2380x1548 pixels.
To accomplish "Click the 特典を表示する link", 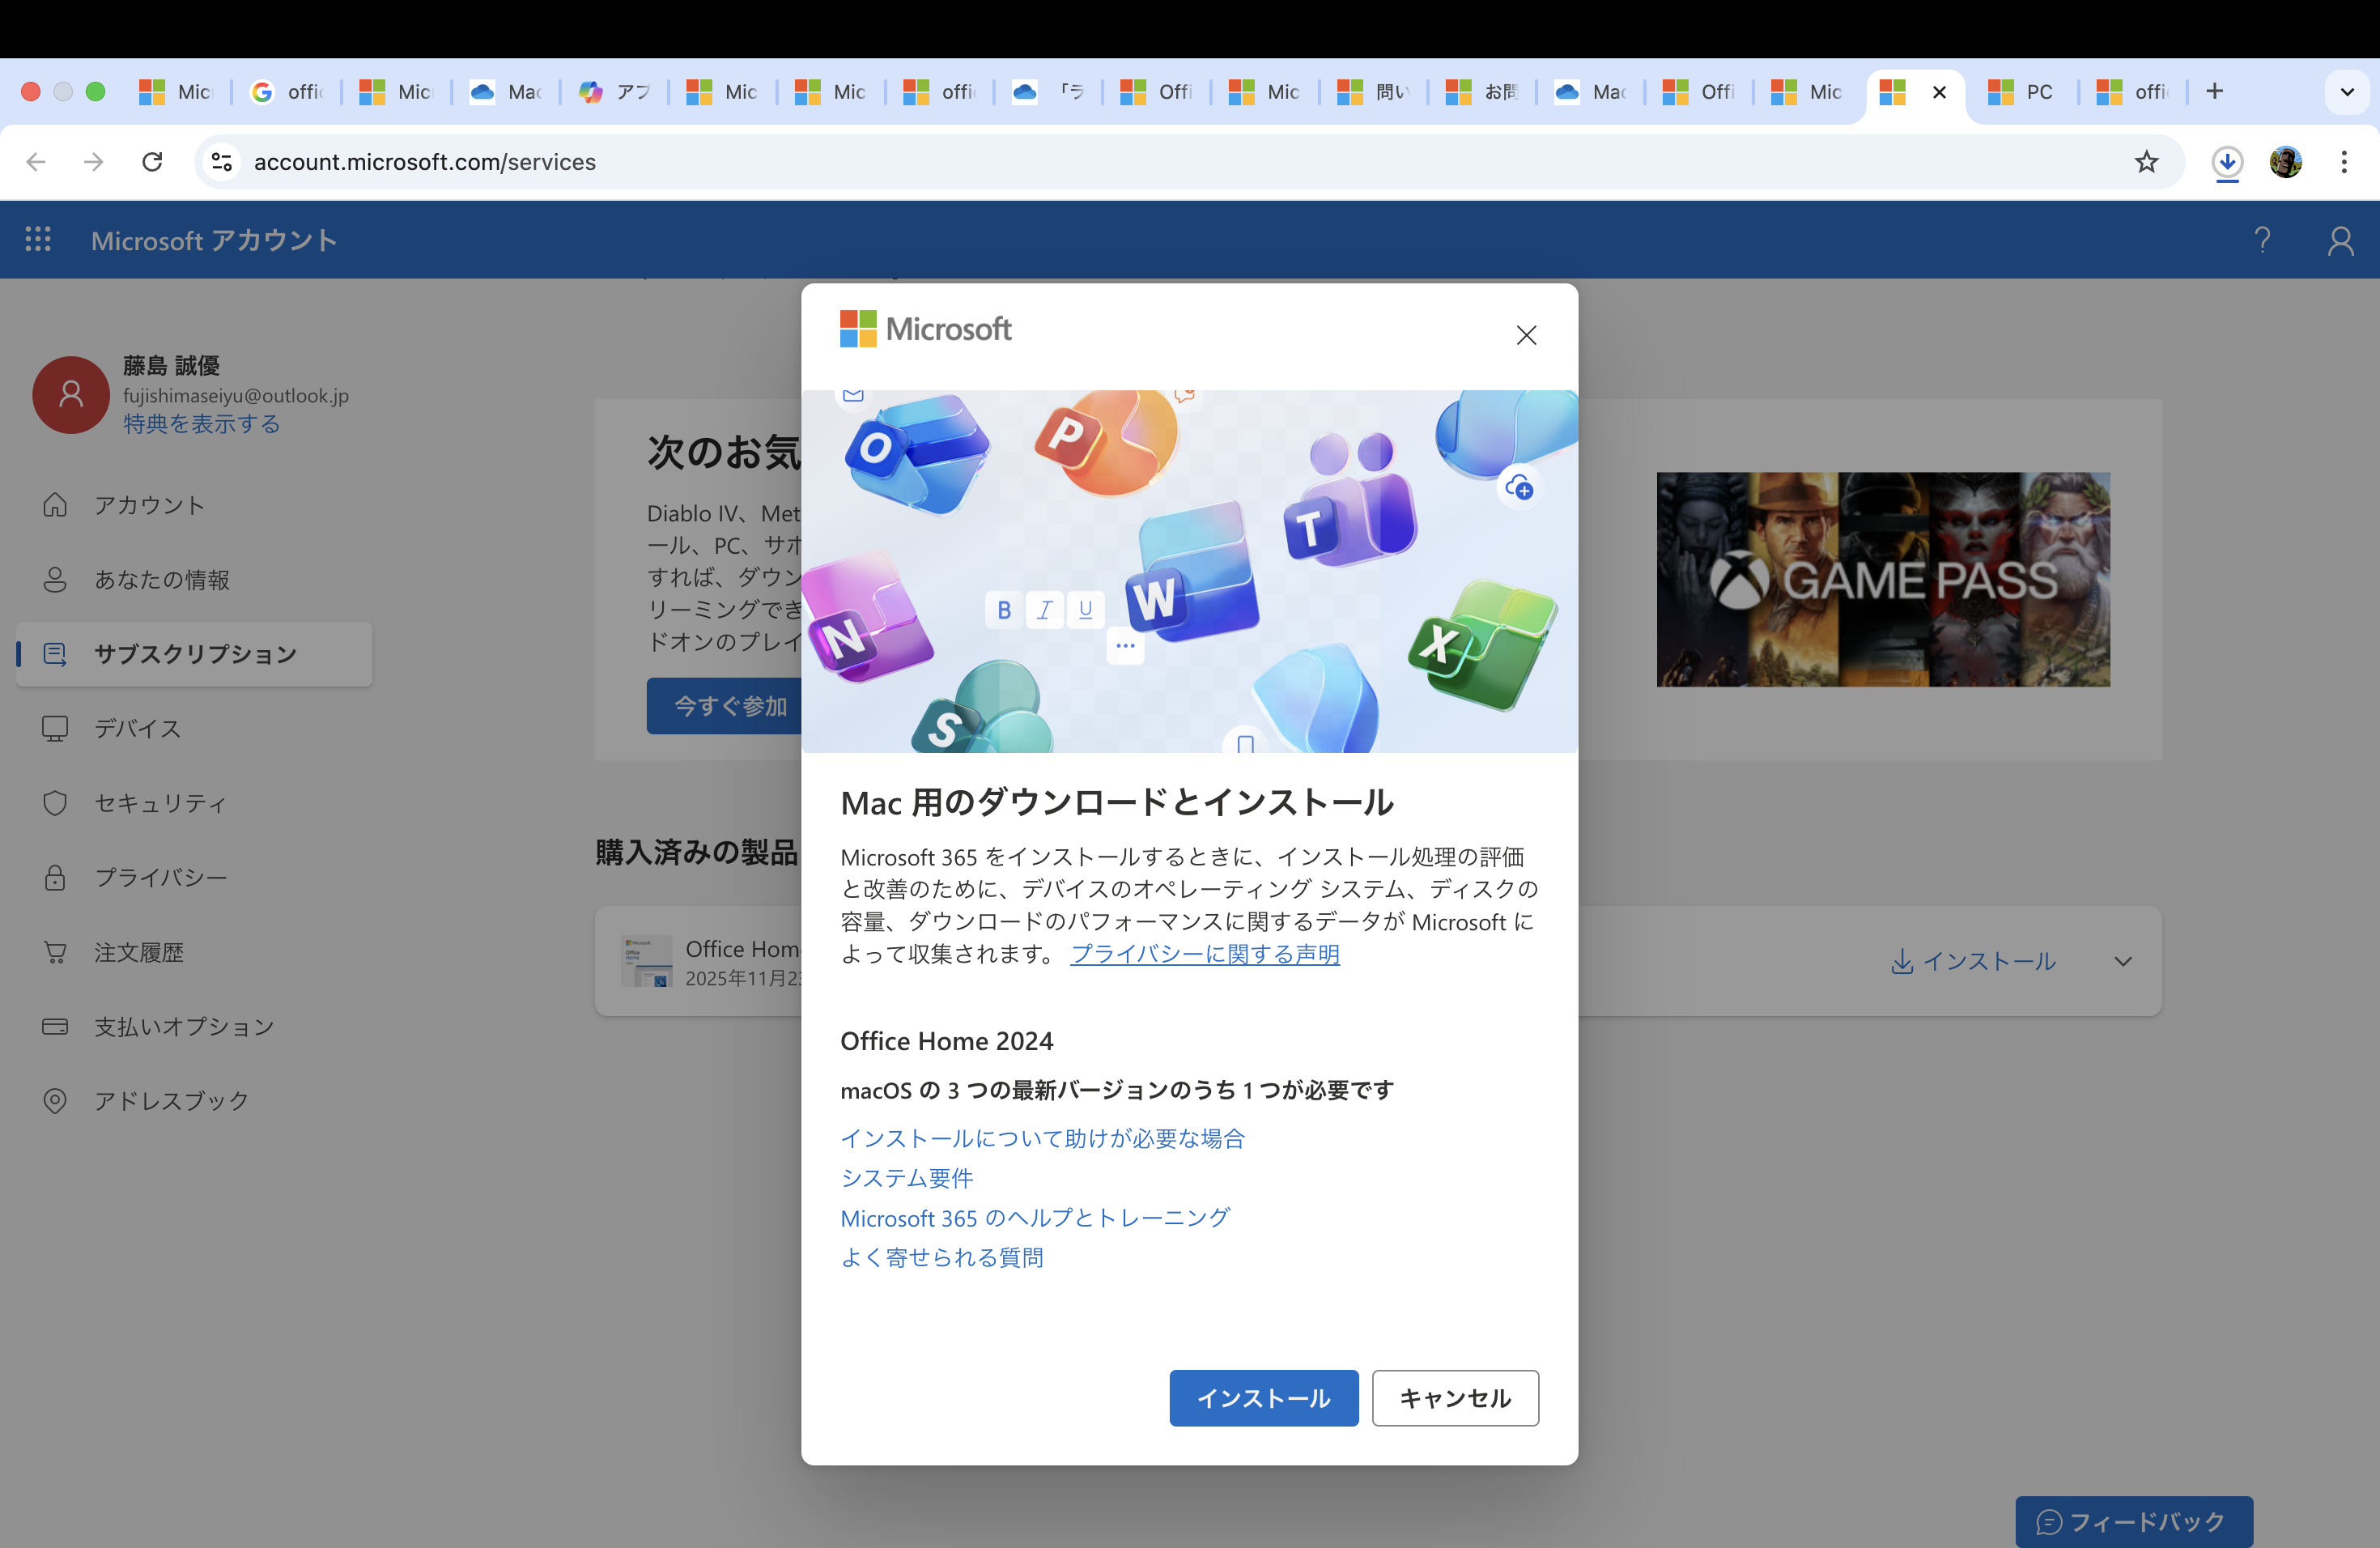I will pos(202,424).
